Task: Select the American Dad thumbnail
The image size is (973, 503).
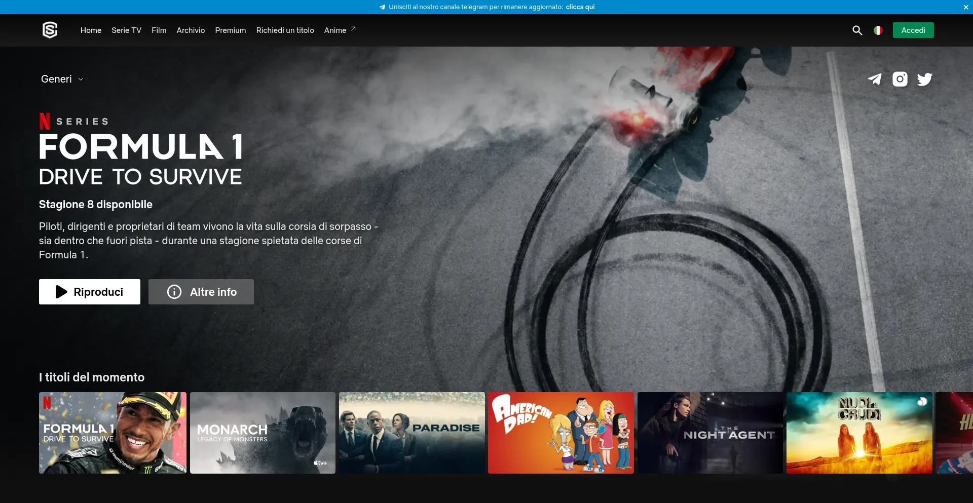Action: pyautogui.click(x=561, y=433)
